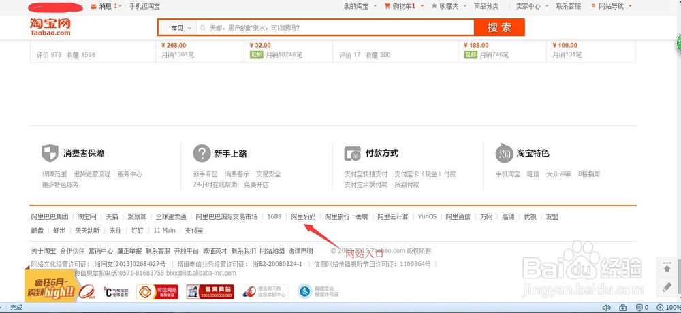Open the 法律声明 link
This screenshot has width=681, height=313.
(300, 251)
